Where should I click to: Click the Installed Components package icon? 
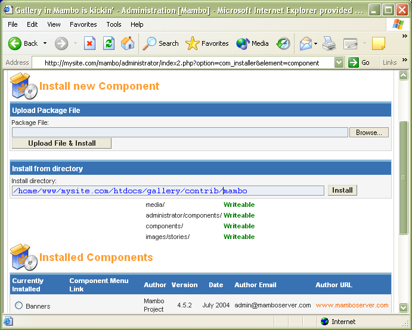(x=24, y=257)
